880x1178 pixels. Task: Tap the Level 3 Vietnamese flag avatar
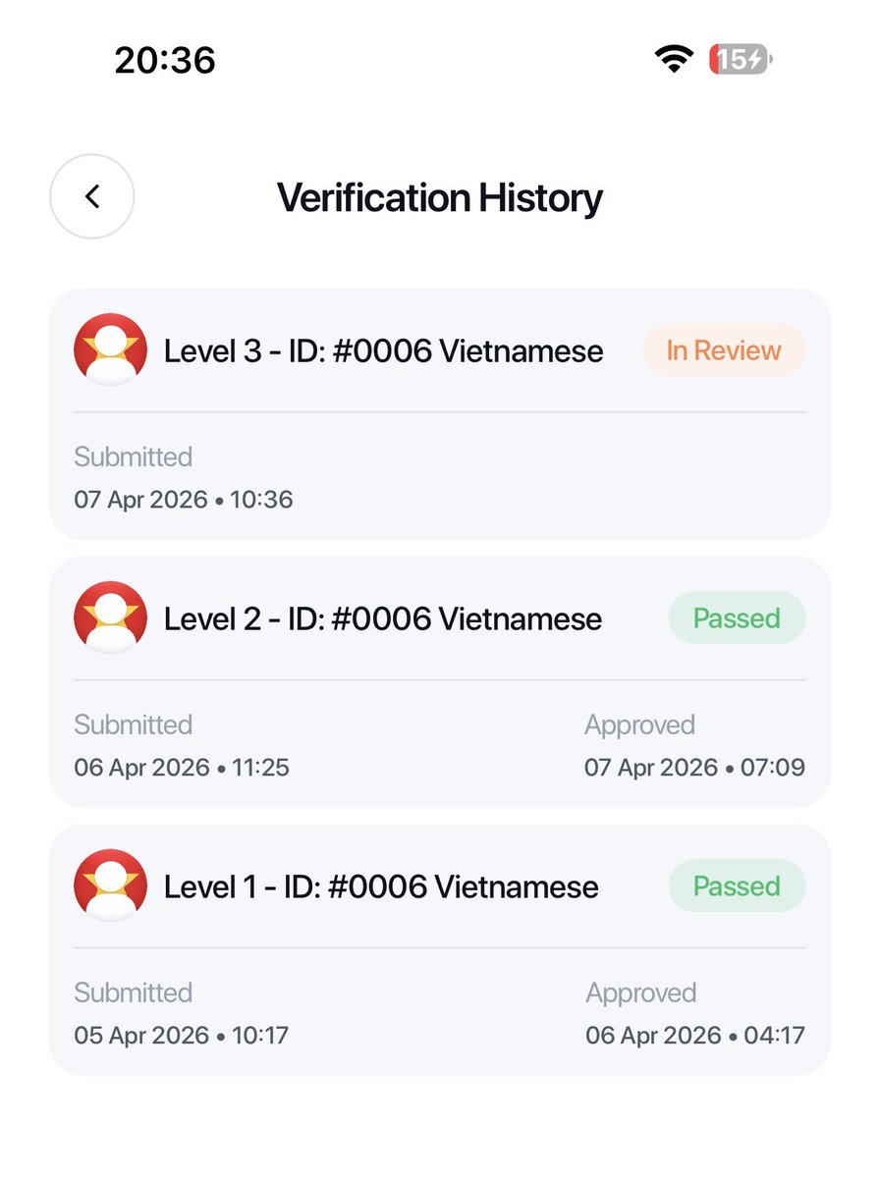(x=111, y=349)
